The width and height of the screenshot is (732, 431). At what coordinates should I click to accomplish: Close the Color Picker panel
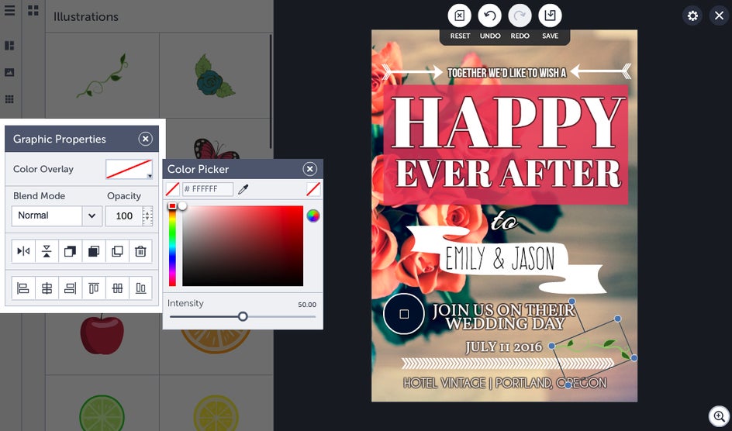click(310, 169)
